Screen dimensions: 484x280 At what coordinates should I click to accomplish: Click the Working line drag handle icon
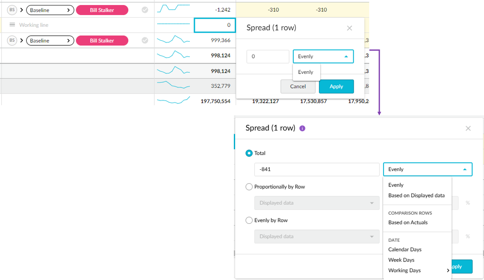click(x=12, y=25)
